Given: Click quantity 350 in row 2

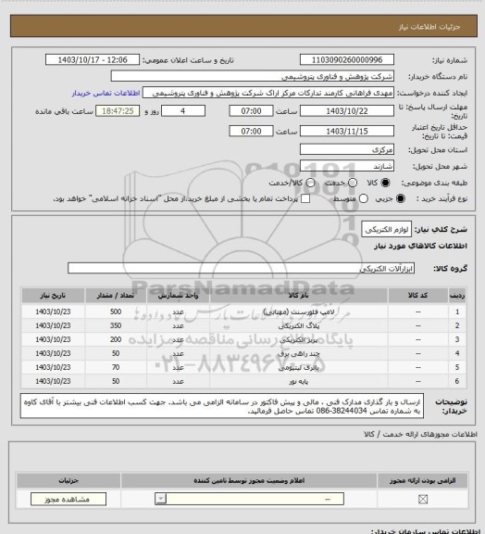Looking at the screenshot, I should pos(116,326).
